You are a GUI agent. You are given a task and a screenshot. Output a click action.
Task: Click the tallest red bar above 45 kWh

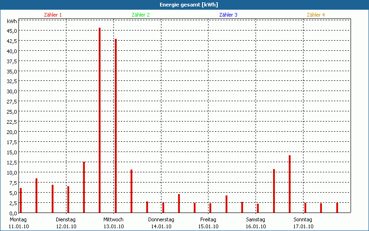pos(100,120)
